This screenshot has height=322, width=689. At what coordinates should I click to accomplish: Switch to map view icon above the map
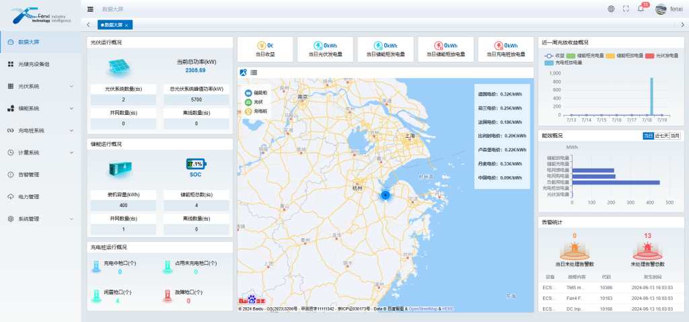[244, 72]
